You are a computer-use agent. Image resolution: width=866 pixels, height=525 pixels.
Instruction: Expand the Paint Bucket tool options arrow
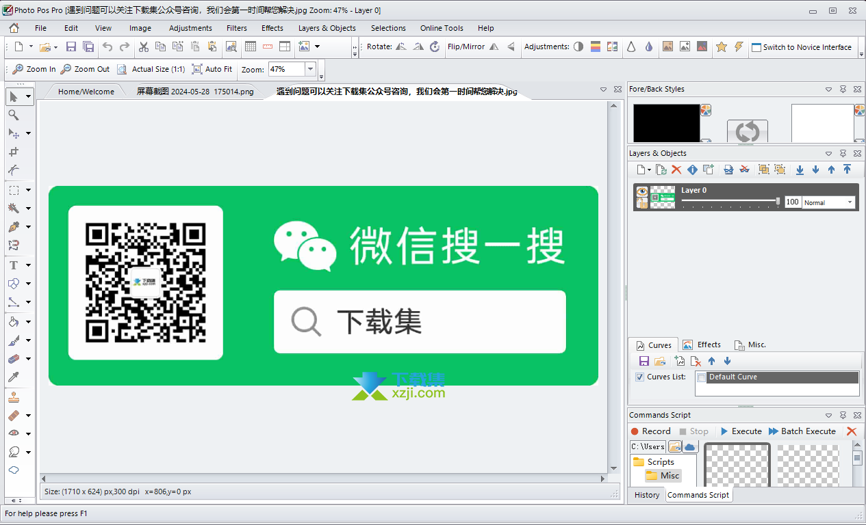pyautogui.click(x=28, y=322)
